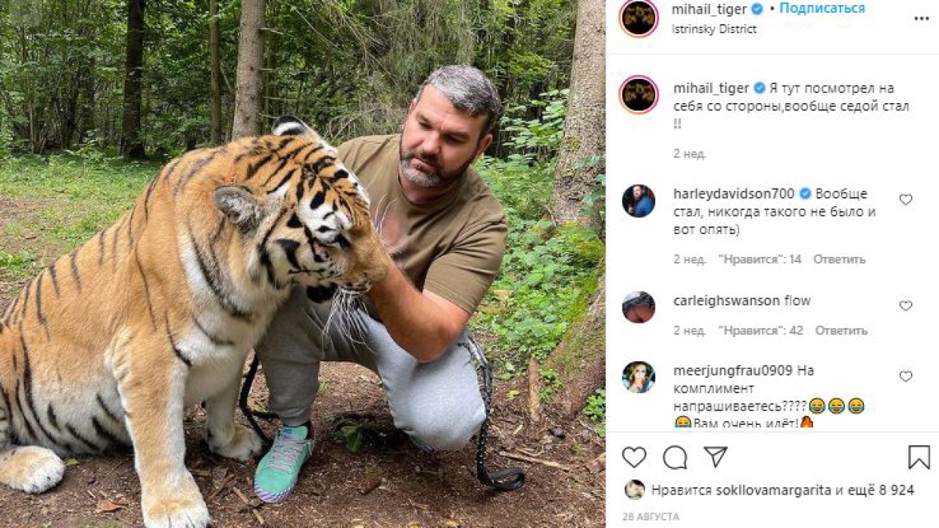The height and width of the screenshot is (528, 939).
Task: Like meerjungfrau0909's comment
Action: pos(906,376)
